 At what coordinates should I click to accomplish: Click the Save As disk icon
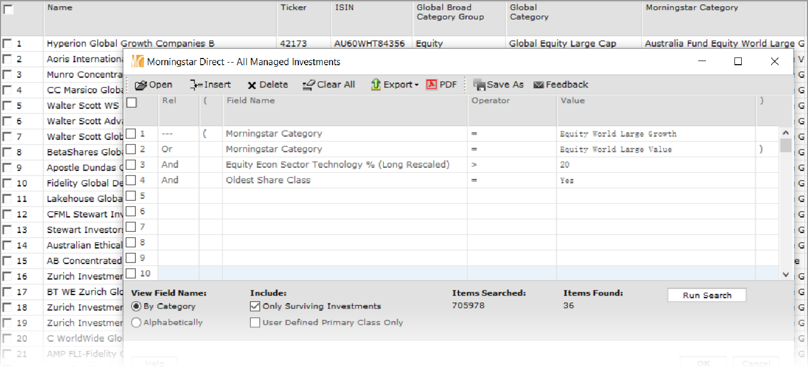click(479, 85)
